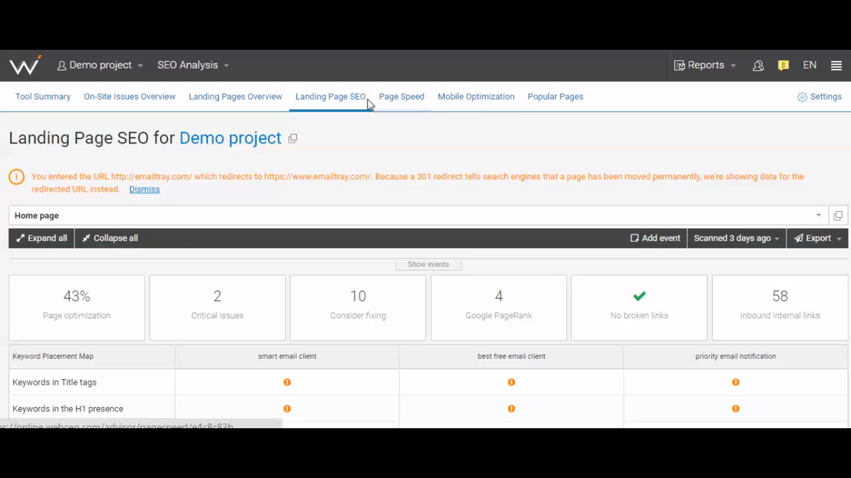
Task: Click Add event button
Action: 655,238
